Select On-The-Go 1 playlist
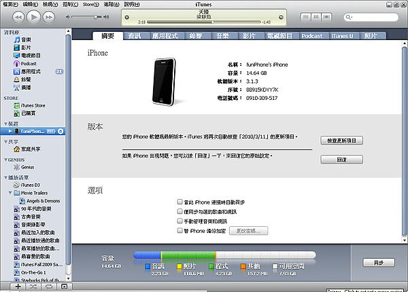Screen dimensions: 408x292 [x=33, y=272]
